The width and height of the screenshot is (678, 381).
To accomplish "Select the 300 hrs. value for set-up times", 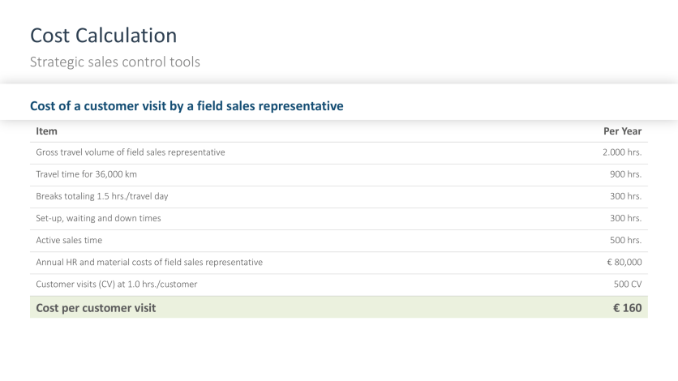I will pos(625,218).
